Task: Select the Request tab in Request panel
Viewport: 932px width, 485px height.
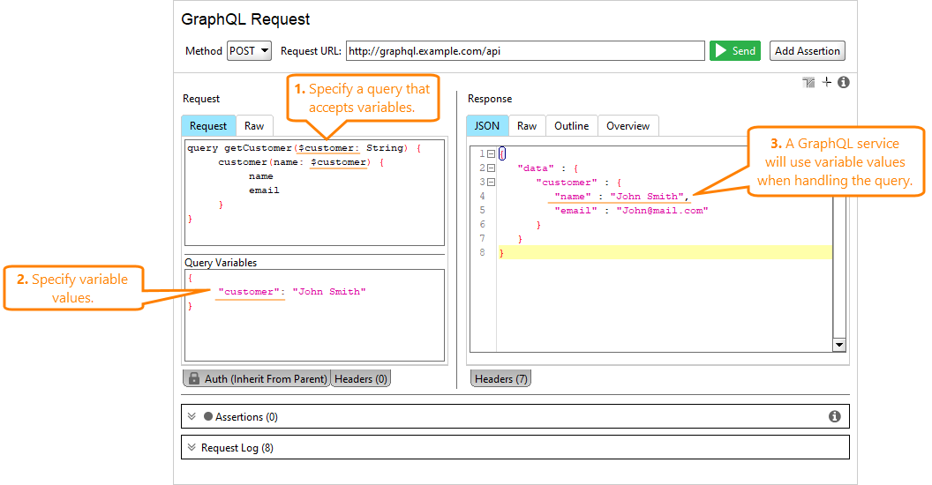Action: pyautogui.click(x=208, y=126)
